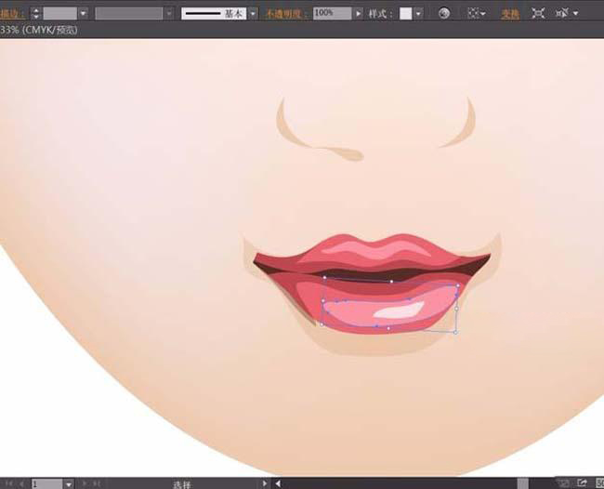Screen dimensions: 604x489
Task: Open the variable width profile dropdown
Action: pyautogui.click(x=168, y=14)
